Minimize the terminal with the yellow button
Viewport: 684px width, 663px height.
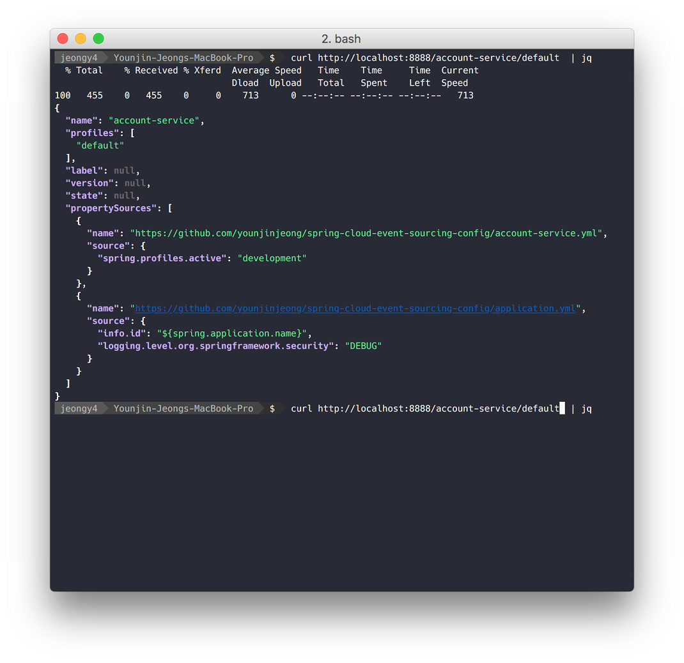[x=81, y=38]
